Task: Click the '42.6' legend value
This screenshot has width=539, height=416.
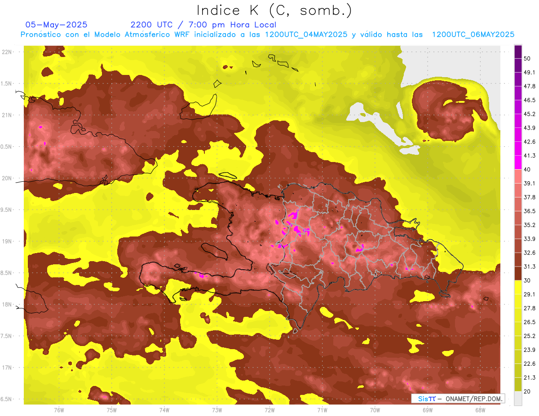Action: click(x=530, y=142)
